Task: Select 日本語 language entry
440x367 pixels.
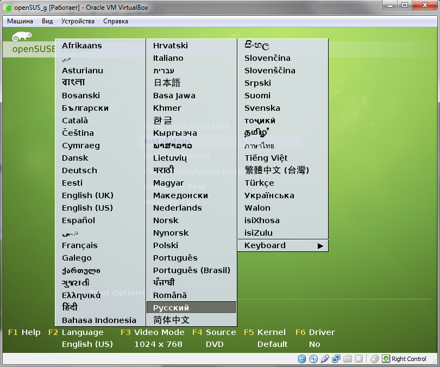Action: [191, 83]
